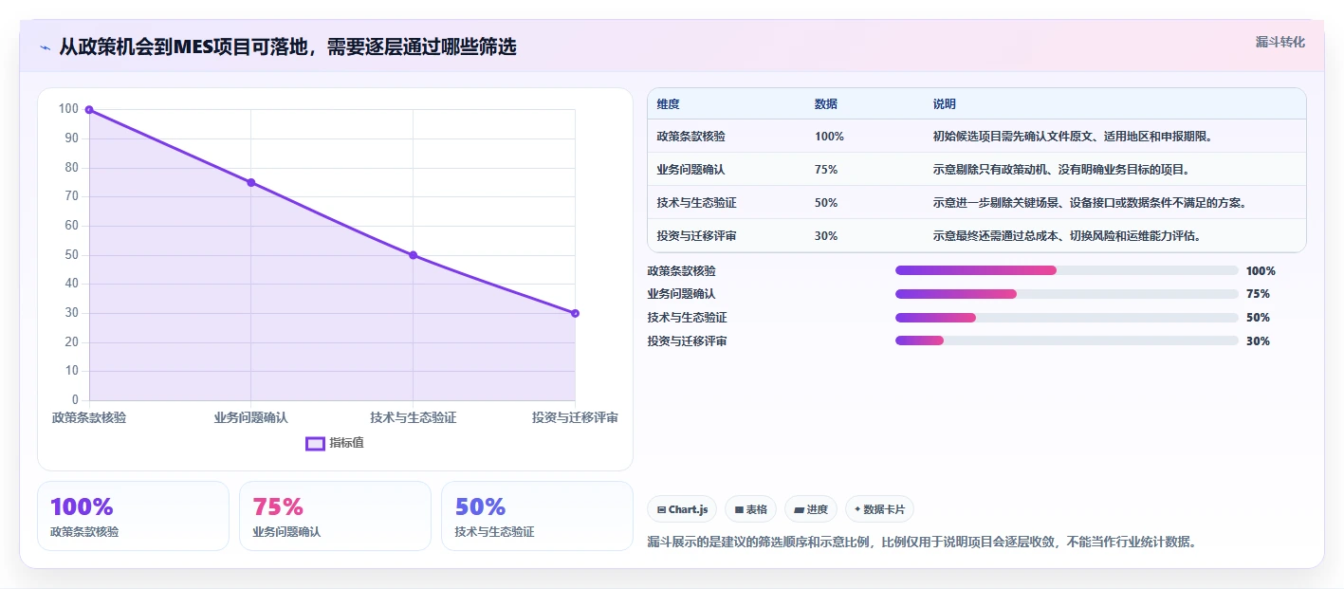Select the chart data point at 技术与生态验证 (50)
This screenshot has width=1344, height=589.
point(413,255)
